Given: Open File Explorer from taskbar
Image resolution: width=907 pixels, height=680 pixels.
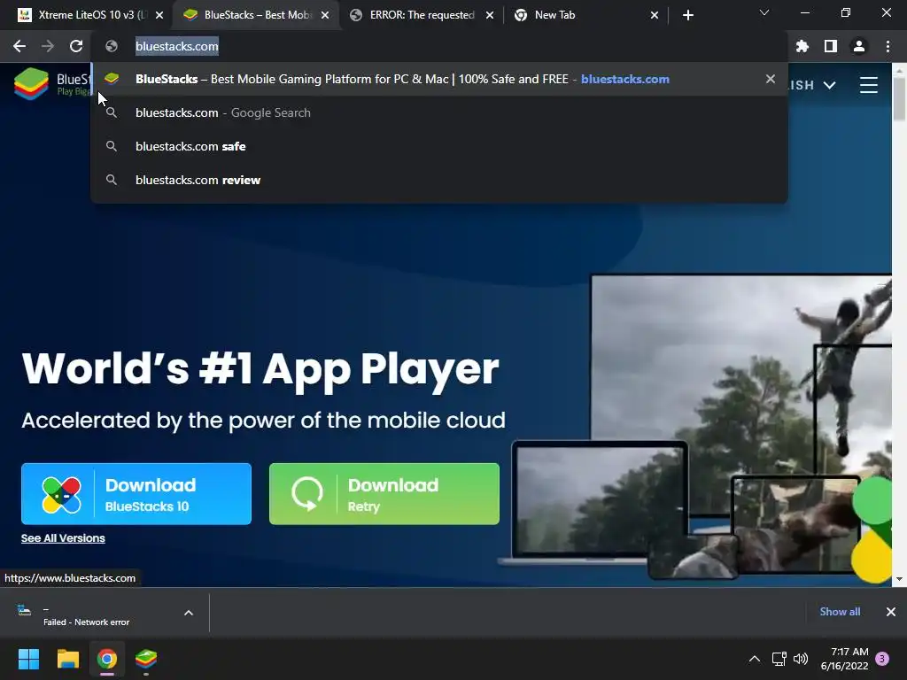Looking at the screenshot, I should coord(67,659).
